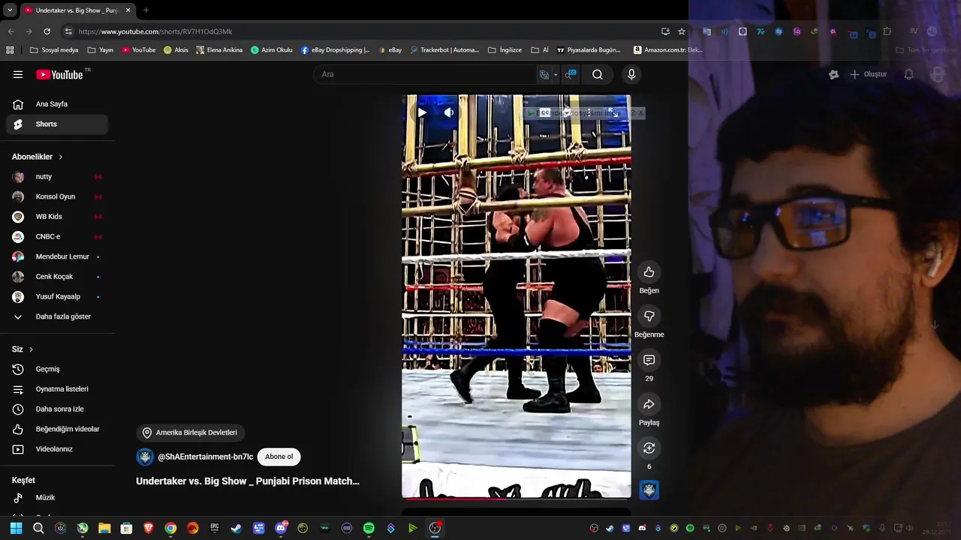The height and width of the screenshot is (540, 961).
Task: Open @ShAEntertainment-bn7lc channel link
Action: point(205,457)
